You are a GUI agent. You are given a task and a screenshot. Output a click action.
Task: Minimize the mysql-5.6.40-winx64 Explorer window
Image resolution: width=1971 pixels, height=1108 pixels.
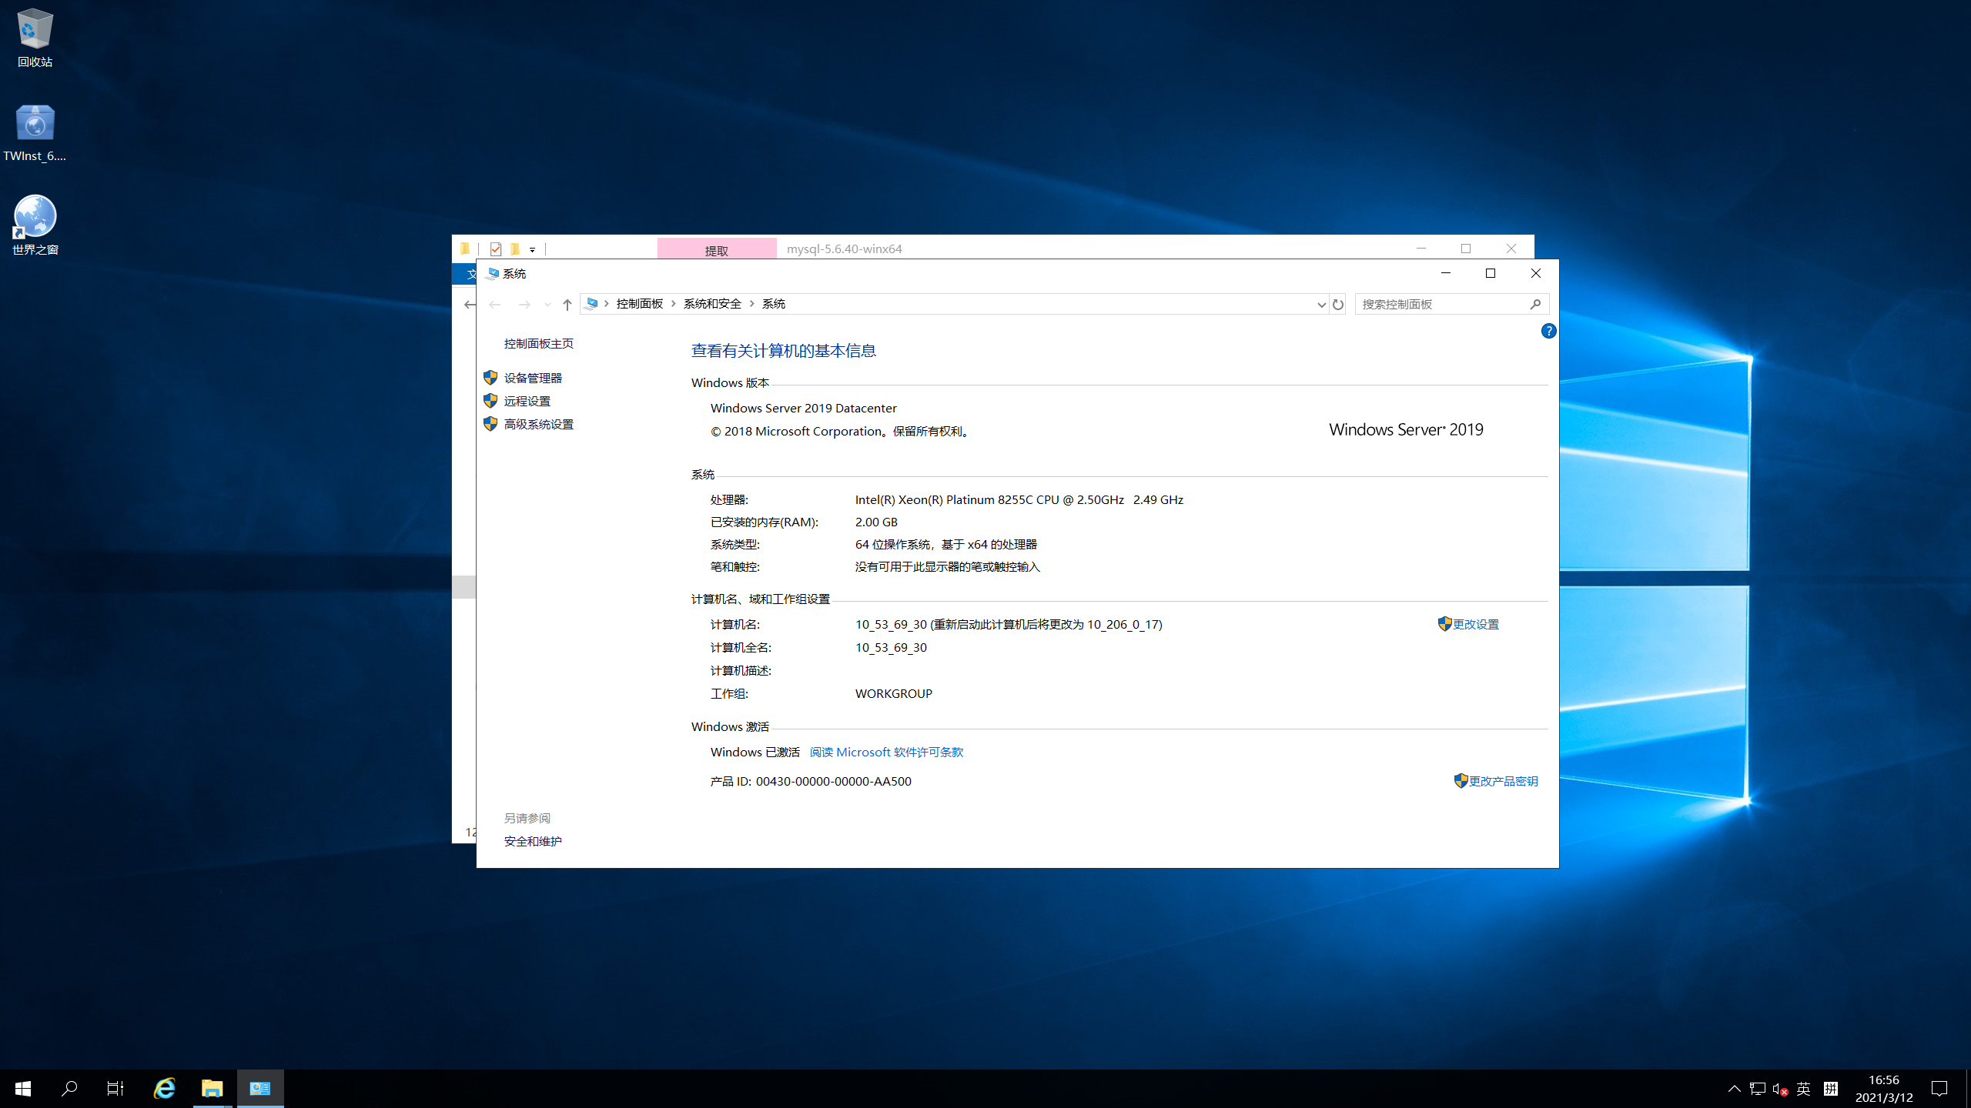click(1421, 248)
